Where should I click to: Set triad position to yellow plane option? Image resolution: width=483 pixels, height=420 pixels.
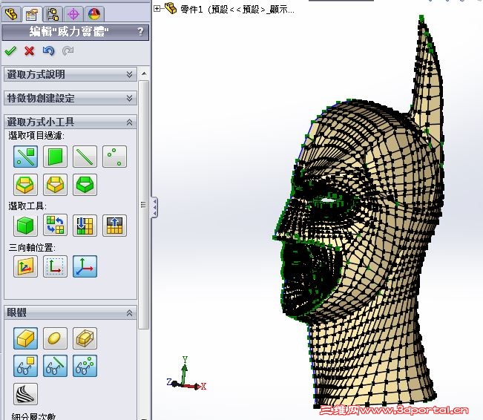tap(25, 266)
